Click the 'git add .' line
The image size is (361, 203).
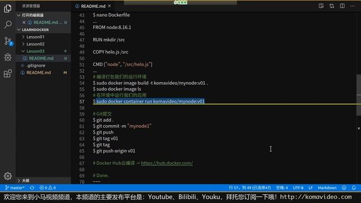pyautogui.click(x=103, y=120)
